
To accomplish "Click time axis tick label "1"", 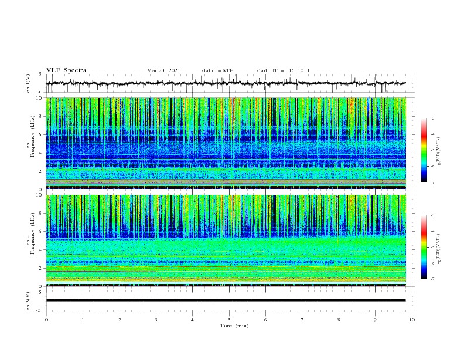I will point(83,320).
